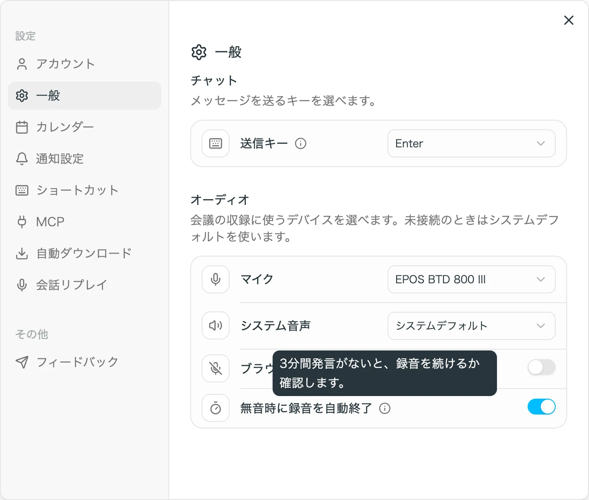Click the 送信キー label text
The width and height of the screenshot is (589, 500).
coord(264,143)
